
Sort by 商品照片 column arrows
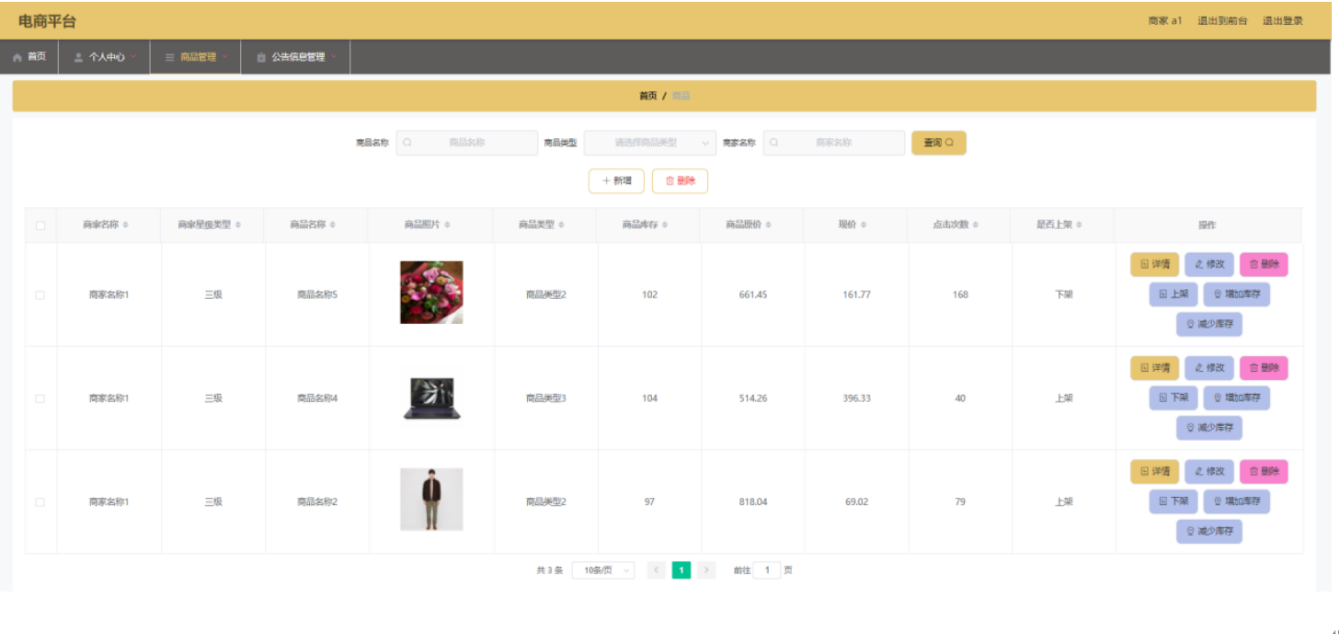[447, 225]
